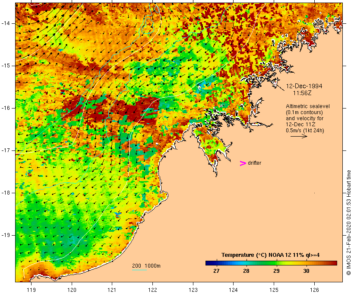Click the 'drifter' legend label
Screen dimensions: 354x294
(254, 163)
